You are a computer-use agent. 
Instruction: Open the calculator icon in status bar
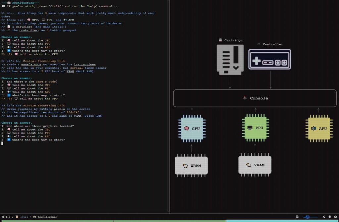pos(297,217)
